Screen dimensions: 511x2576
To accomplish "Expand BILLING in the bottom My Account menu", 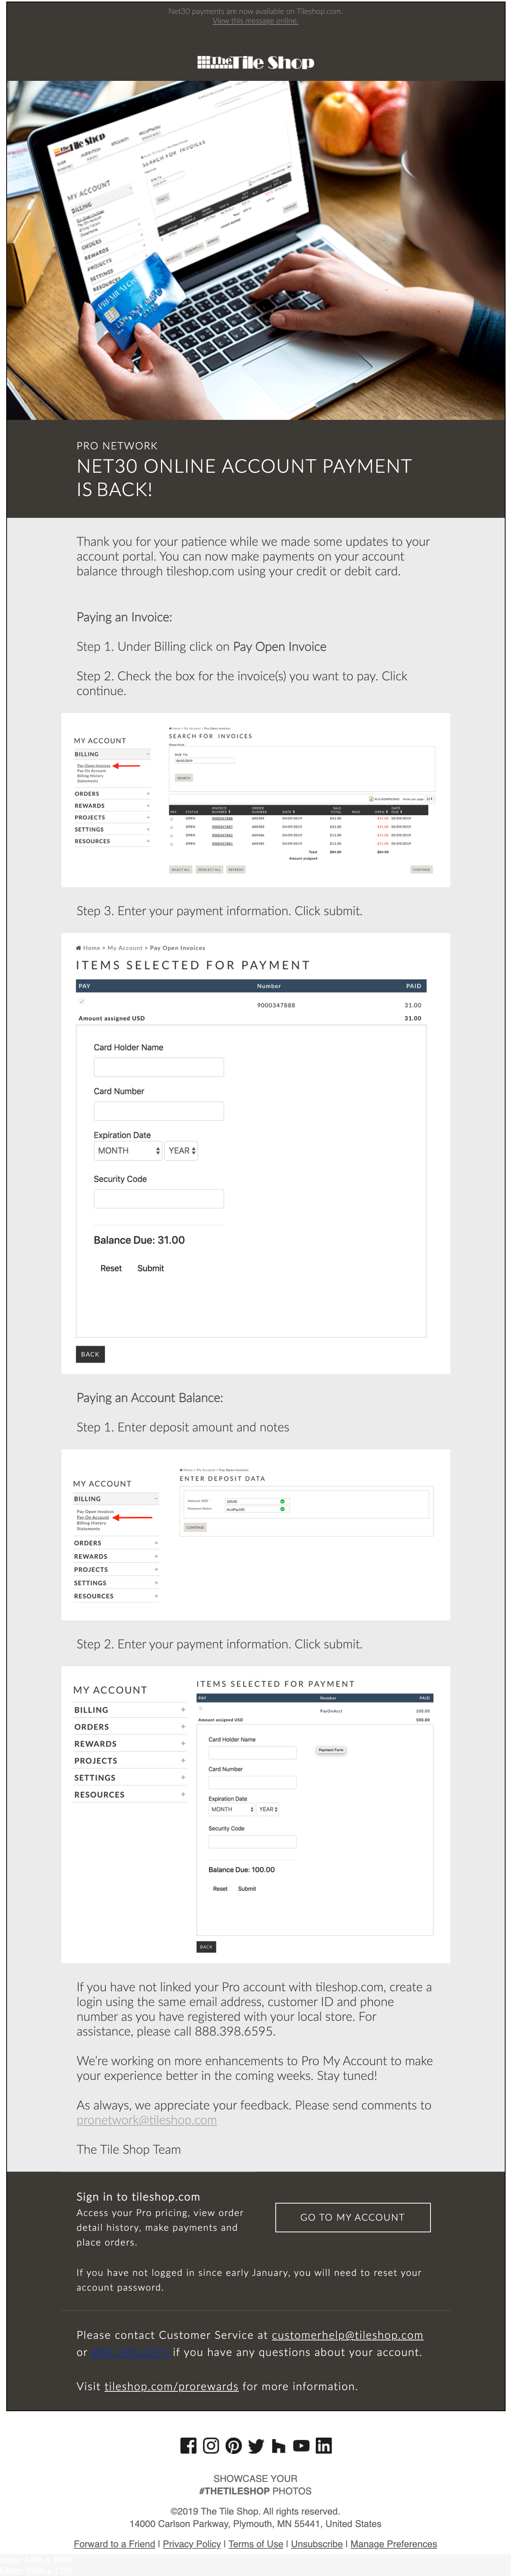I will [129, 1710].
